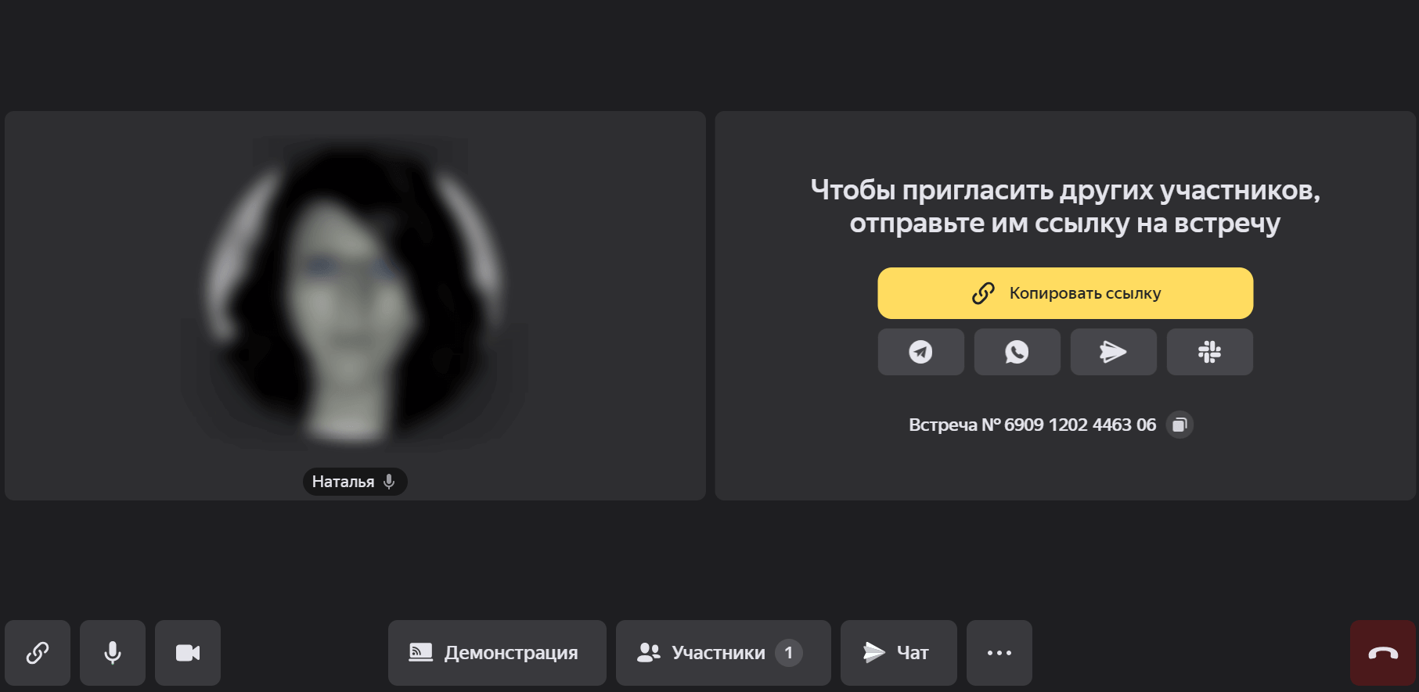The image size is (1419, 692).
Task: Copy the meeting number with the copy icon
Action: (1179, 425)
